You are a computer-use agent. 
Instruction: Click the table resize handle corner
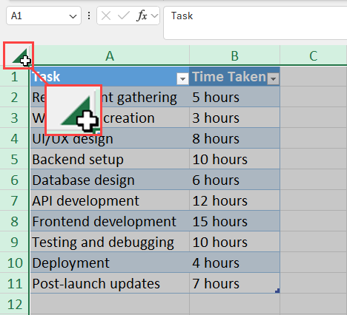point(277,291)
